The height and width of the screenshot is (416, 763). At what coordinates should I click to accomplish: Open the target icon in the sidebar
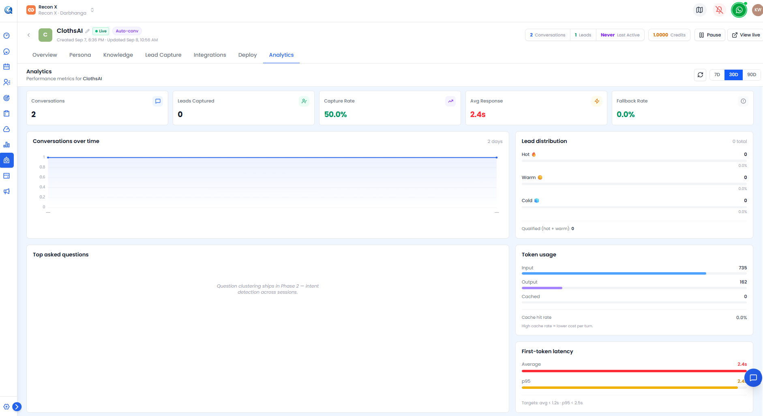[x=6, y=98]
